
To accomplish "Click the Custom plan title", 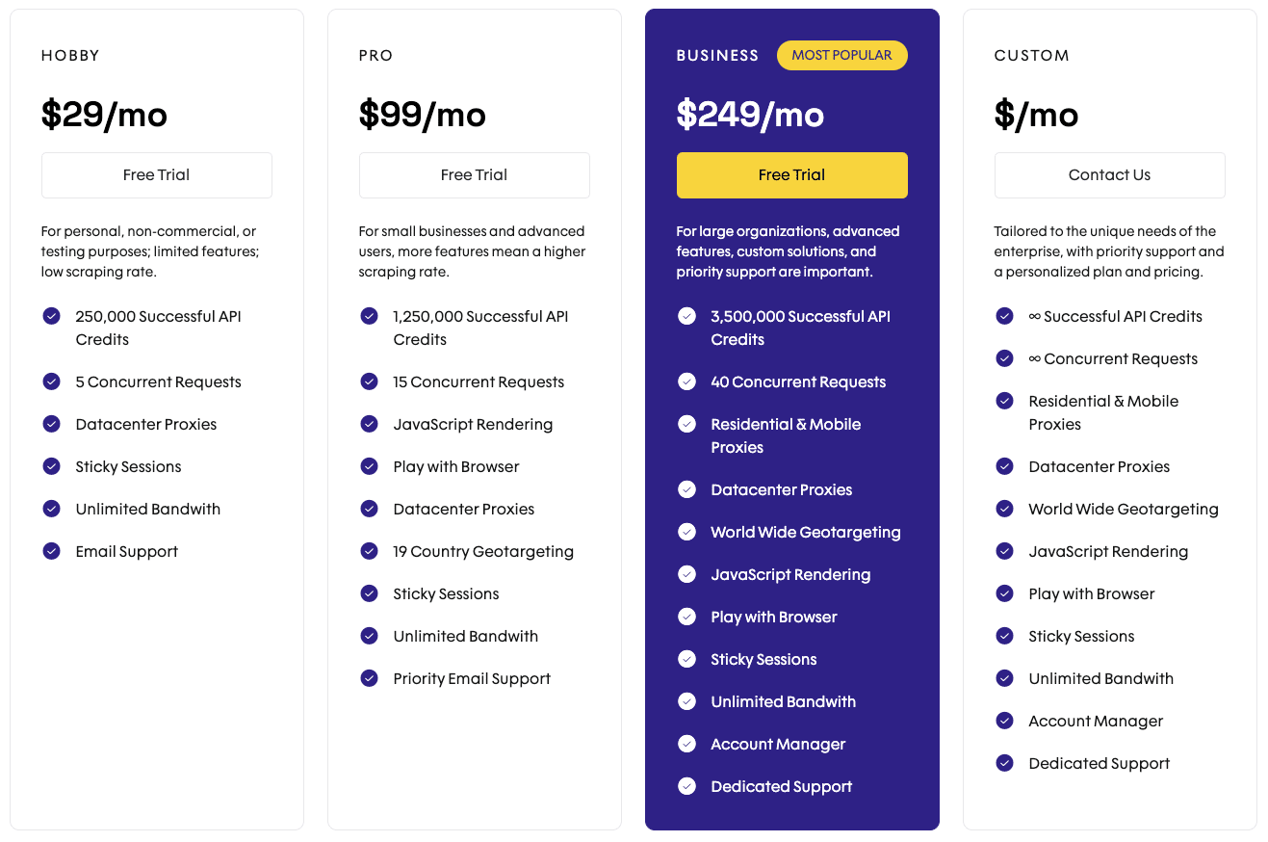I will [1031, 56].
